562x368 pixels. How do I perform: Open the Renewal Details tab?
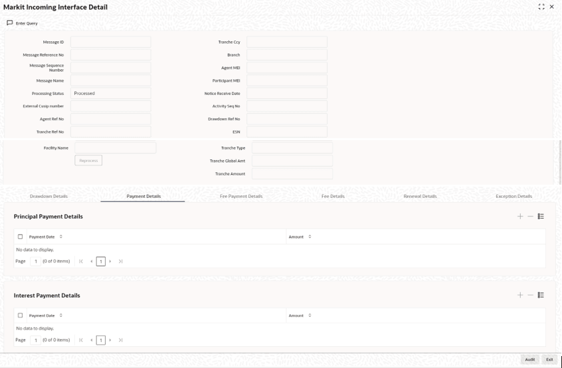pyautogui.click(x=420, y=197)
